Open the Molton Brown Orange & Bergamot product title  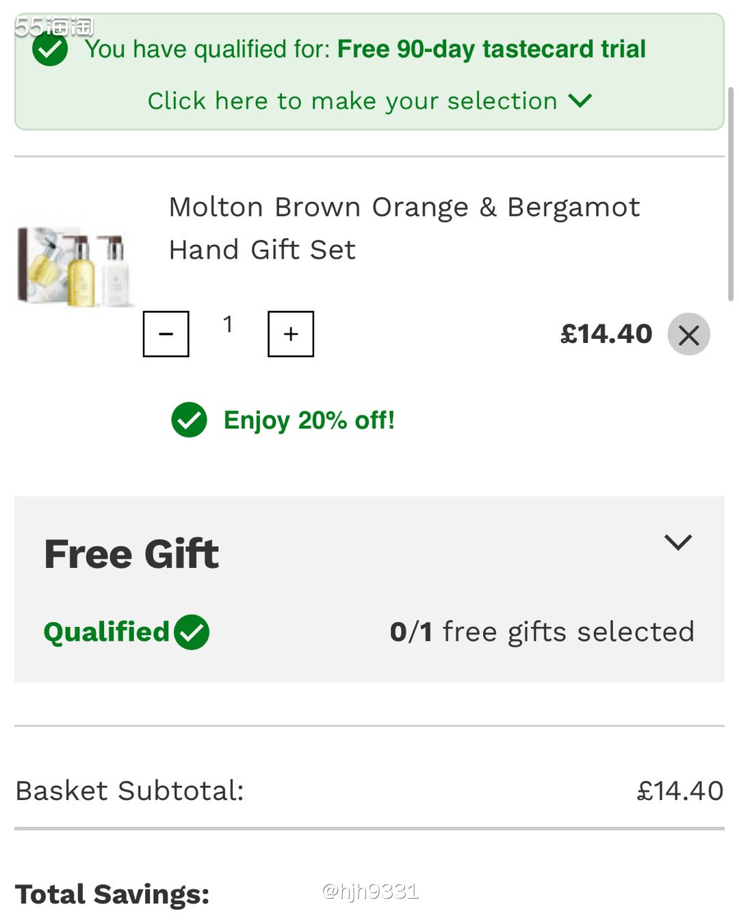pyautogui.click(x=404, y=228)
